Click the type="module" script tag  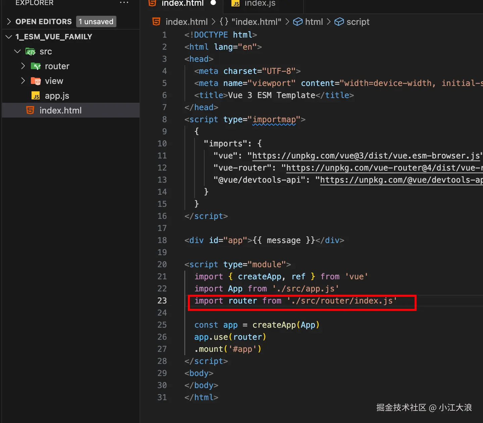pos(237,265)
